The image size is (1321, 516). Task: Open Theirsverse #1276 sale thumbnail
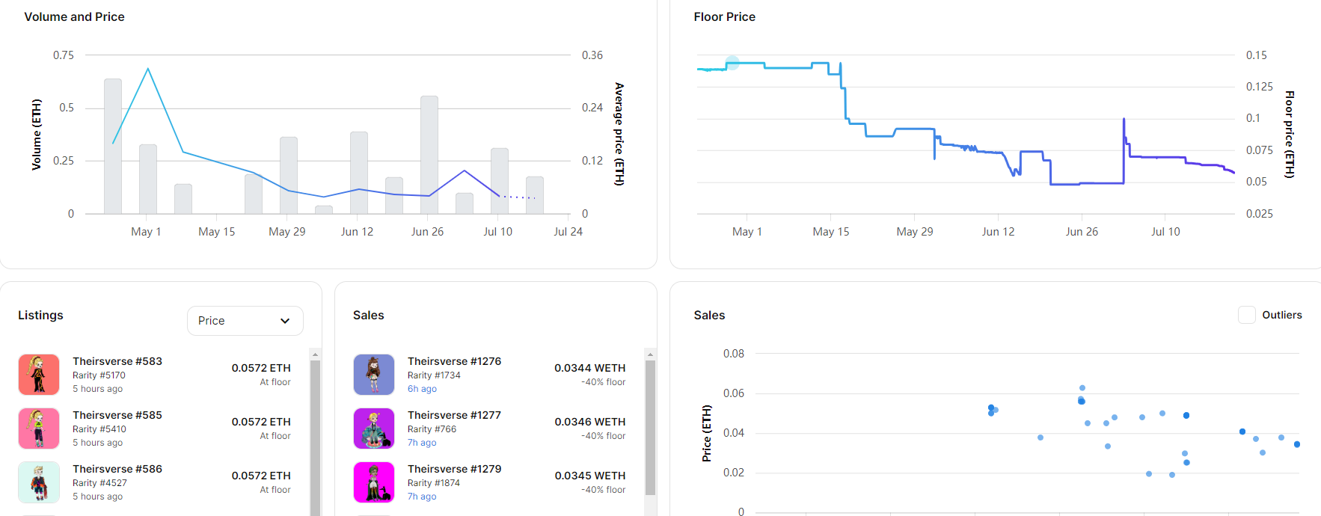pos(374,375)
